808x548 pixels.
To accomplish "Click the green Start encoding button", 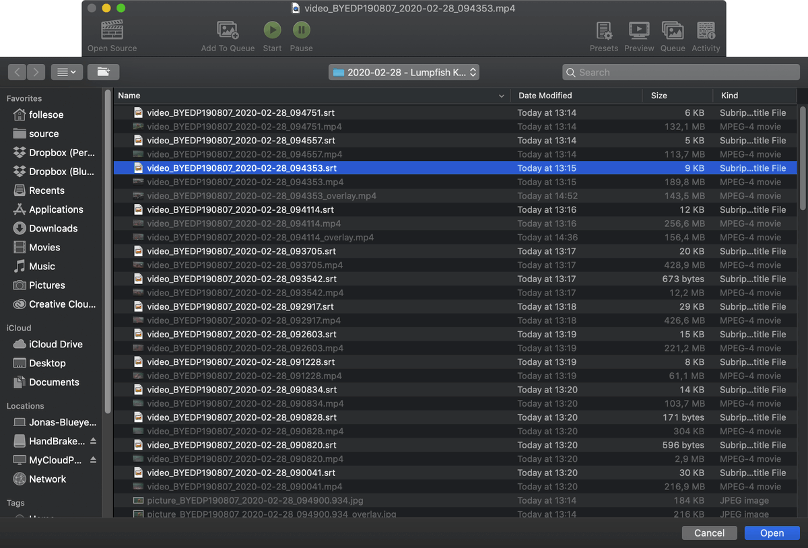I will click(x=272, y=30).
